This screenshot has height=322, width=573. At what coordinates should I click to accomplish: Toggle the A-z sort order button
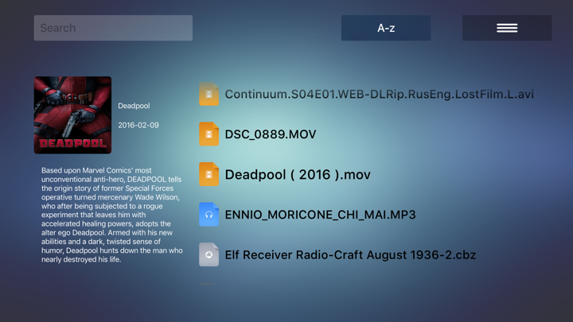tap(386, 28)
